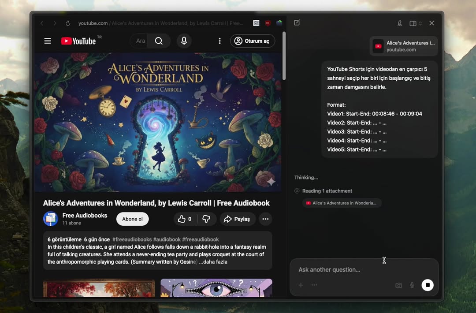Capture screenshot with camera icon
This screenshot has width=476, height=313.
[398, 285]
